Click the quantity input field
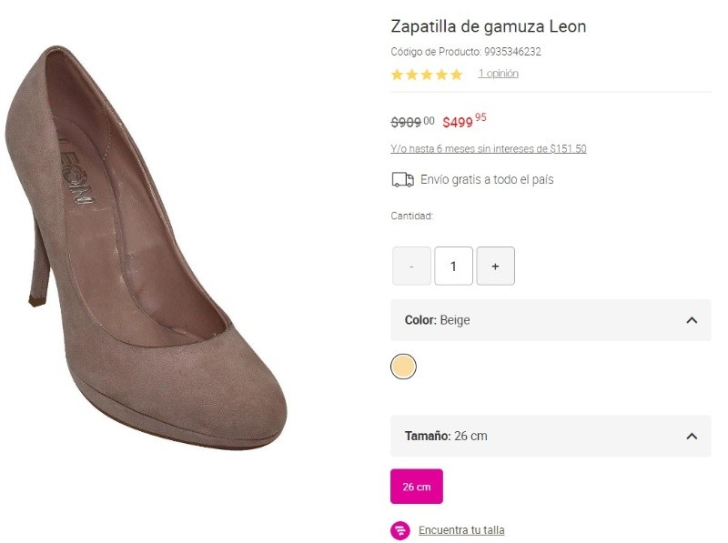Viewport: 728px width, 543px height. [x=453, y=266]
